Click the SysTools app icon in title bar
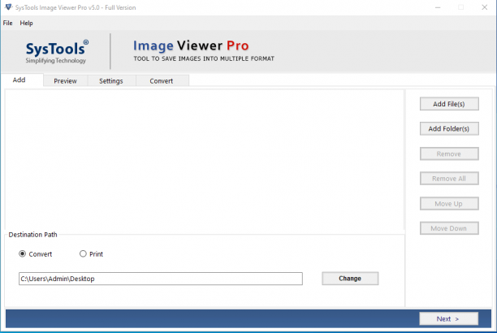 [x=9, y=7]
